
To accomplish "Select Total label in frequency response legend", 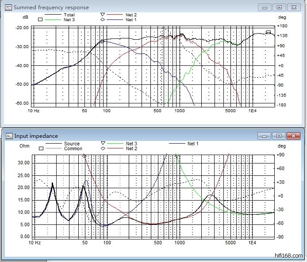I will pos(69,15).
